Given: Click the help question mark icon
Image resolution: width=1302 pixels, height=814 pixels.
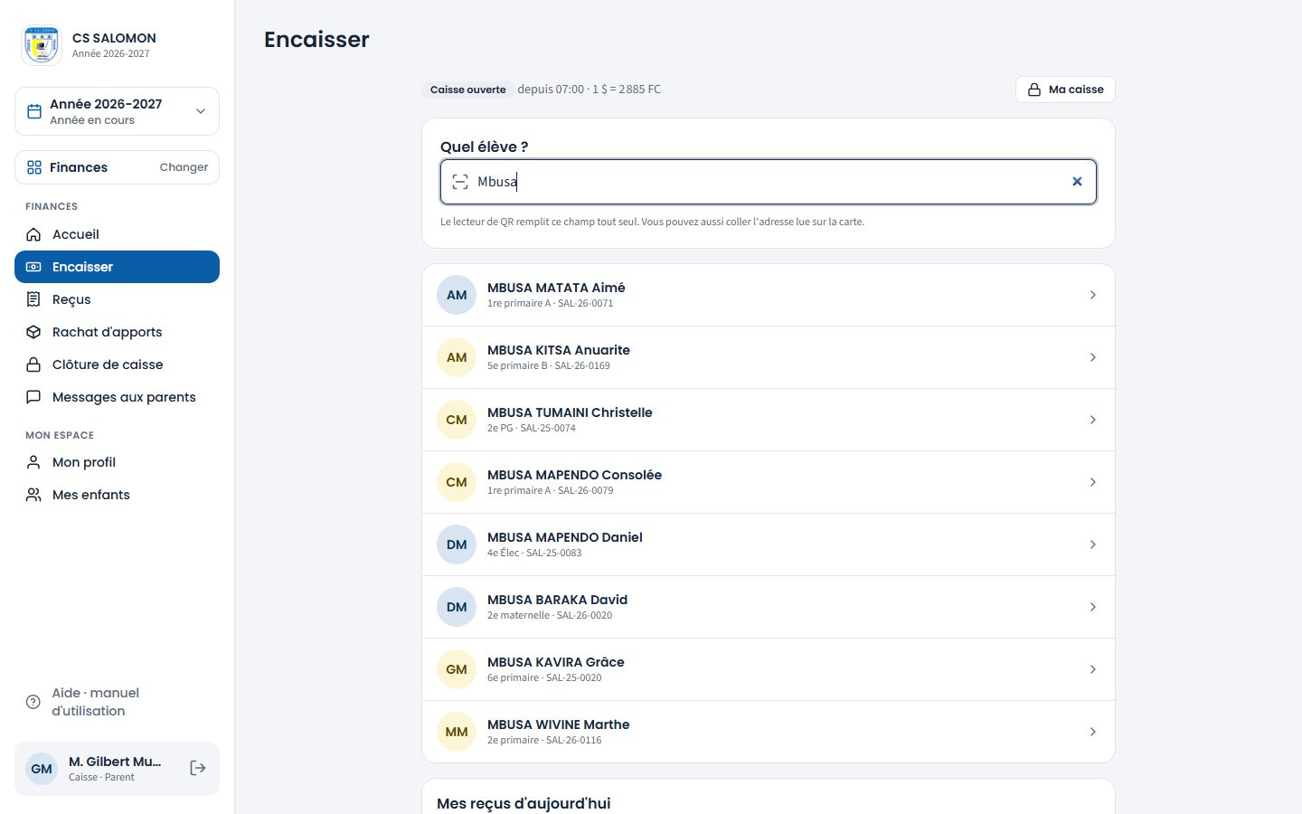Looking at the screenshot, I should (x=33, y=702).
